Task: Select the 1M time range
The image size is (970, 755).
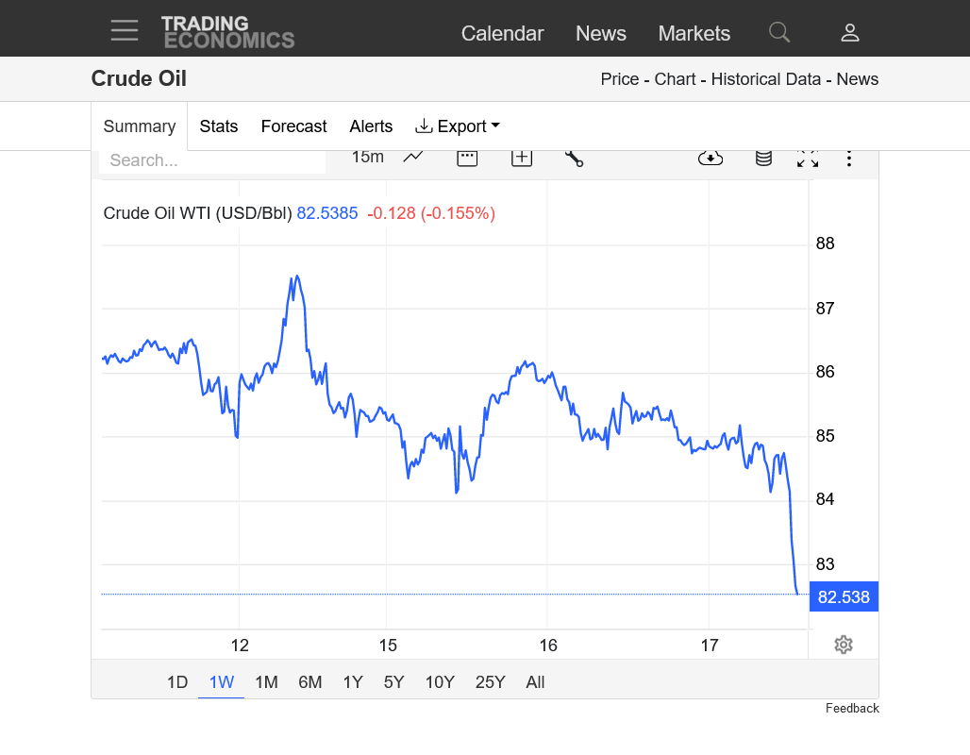Action: click(x=266, y=682)
